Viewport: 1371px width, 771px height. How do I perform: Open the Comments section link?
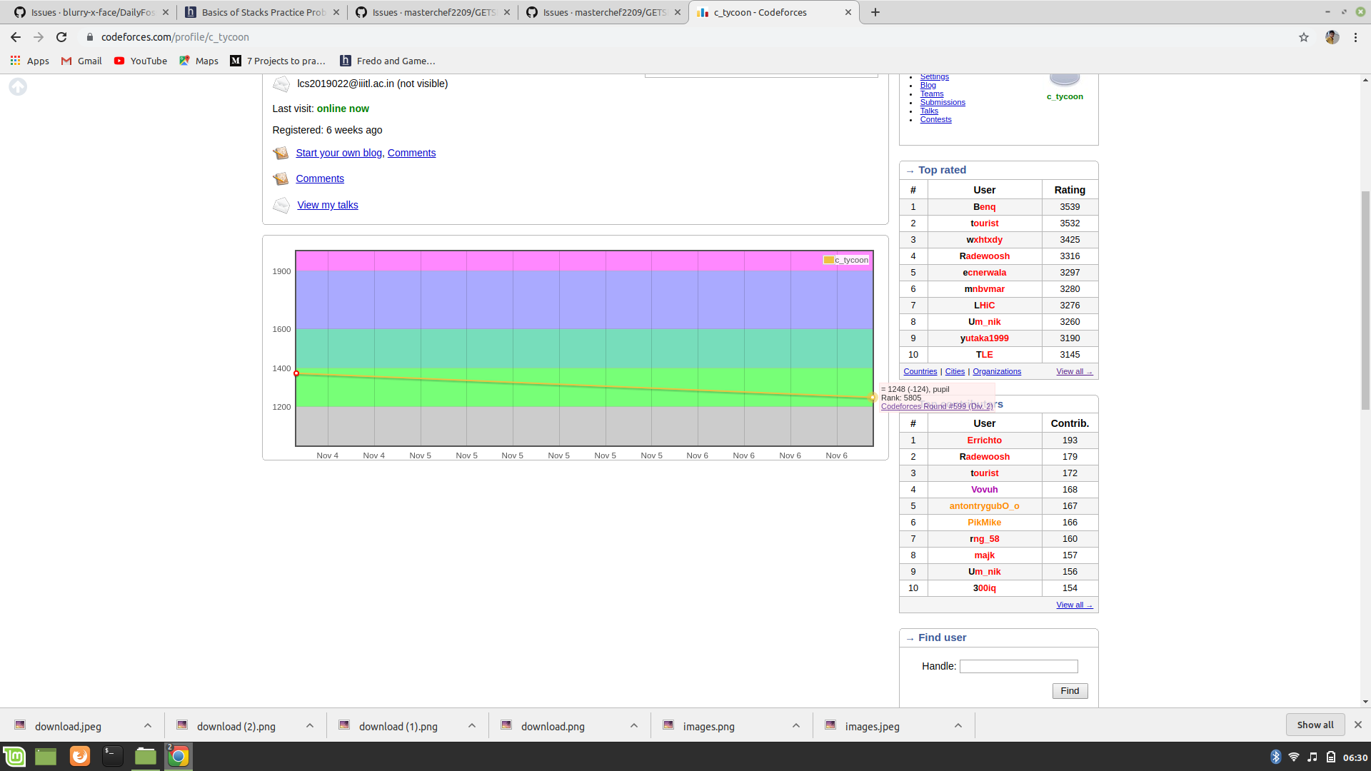pyautogui.click(x=319, y=178)
